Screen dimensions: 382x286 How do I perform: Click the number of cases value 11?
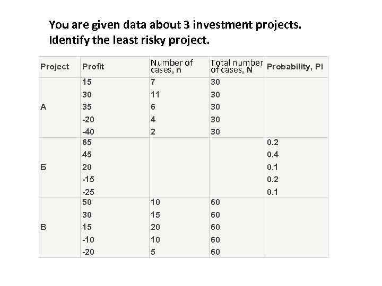[x=155, y=94]
